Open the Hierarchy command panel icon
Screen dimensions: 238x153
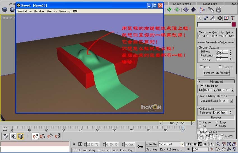[x=213, y=18]
